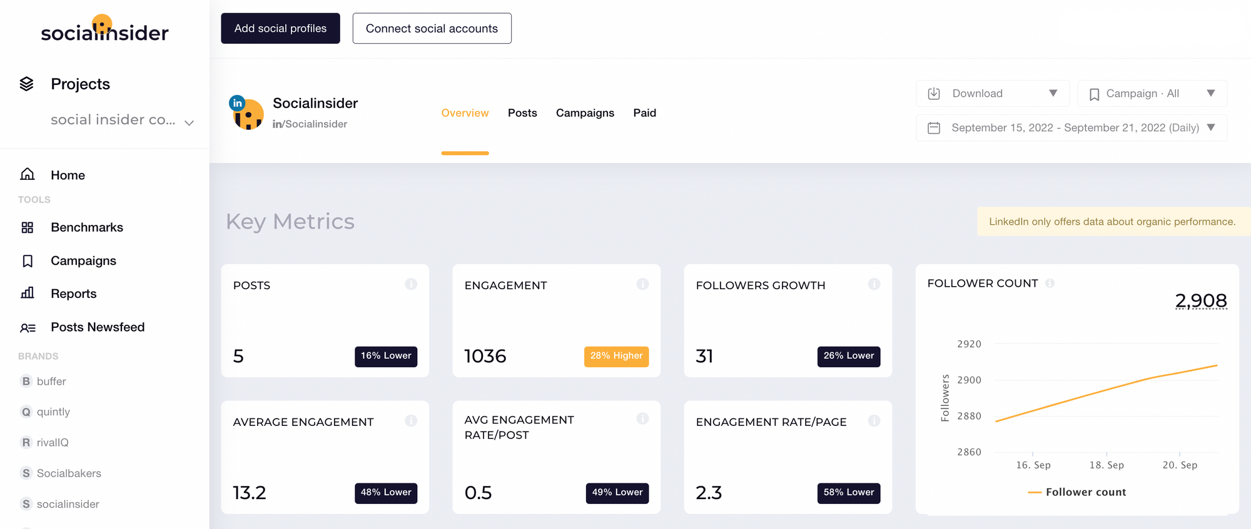Click the in/Socialinsider profile handle

(310, 124)
